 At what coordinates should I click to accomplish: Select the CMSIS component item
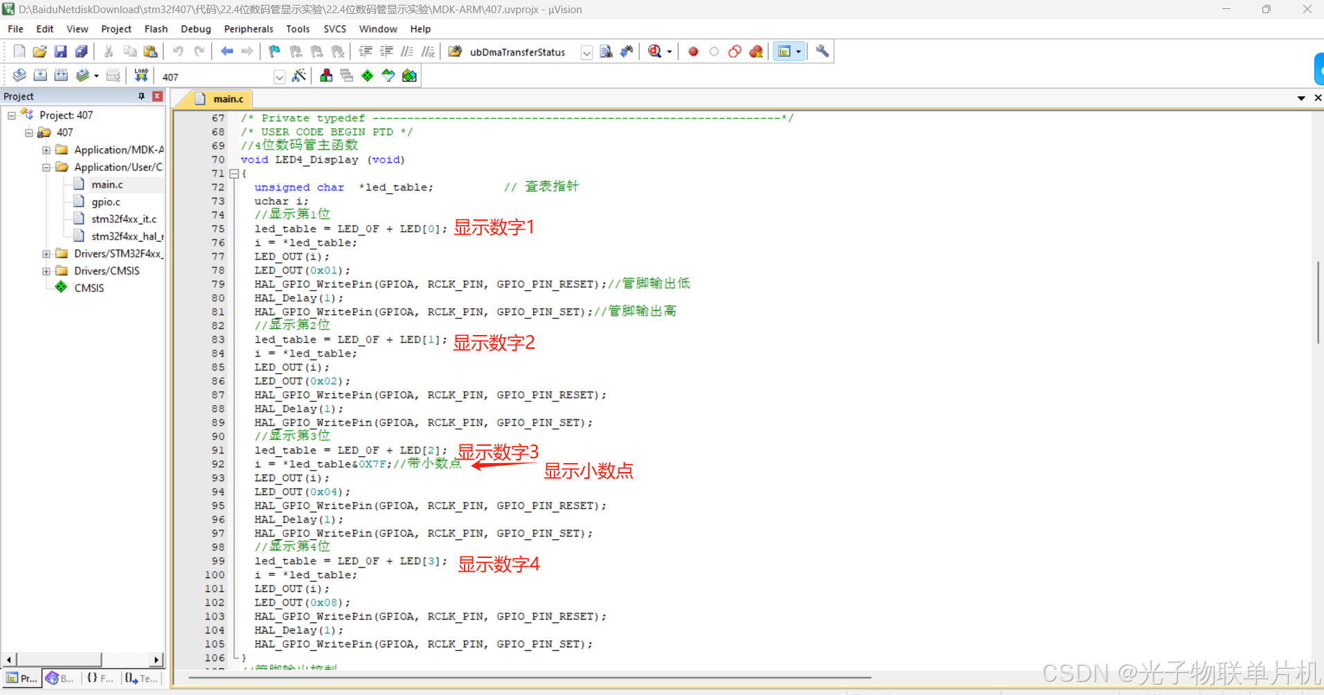click(x=89, y=289)
